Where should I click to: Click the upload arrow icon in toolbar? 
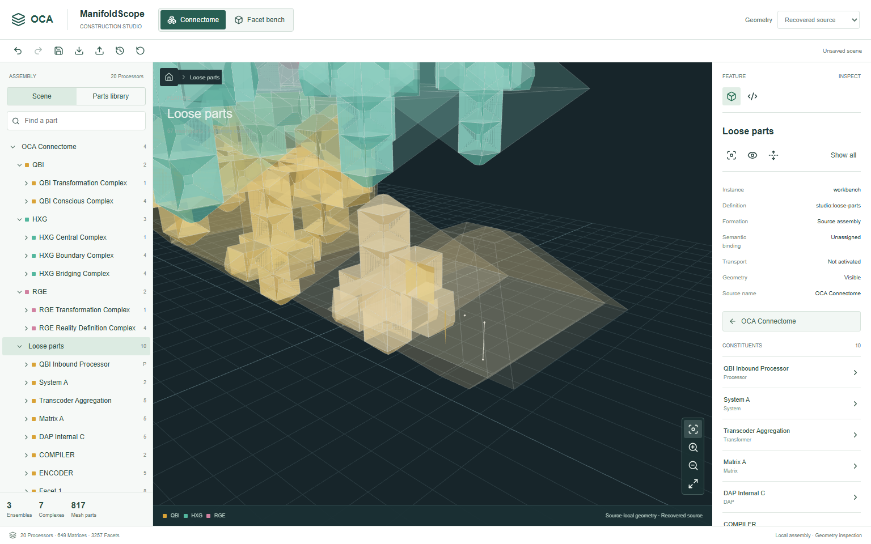pyautogui.click(x=99, y=51)
